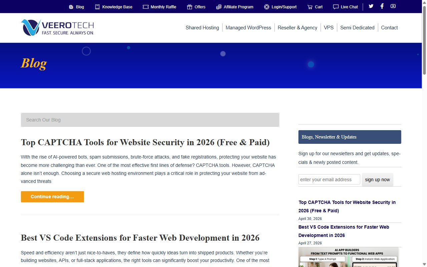Open the Semi Dedicated menu item
This screenshot has width=427, height=267.
pyautogui.click(x=357, y=28)
